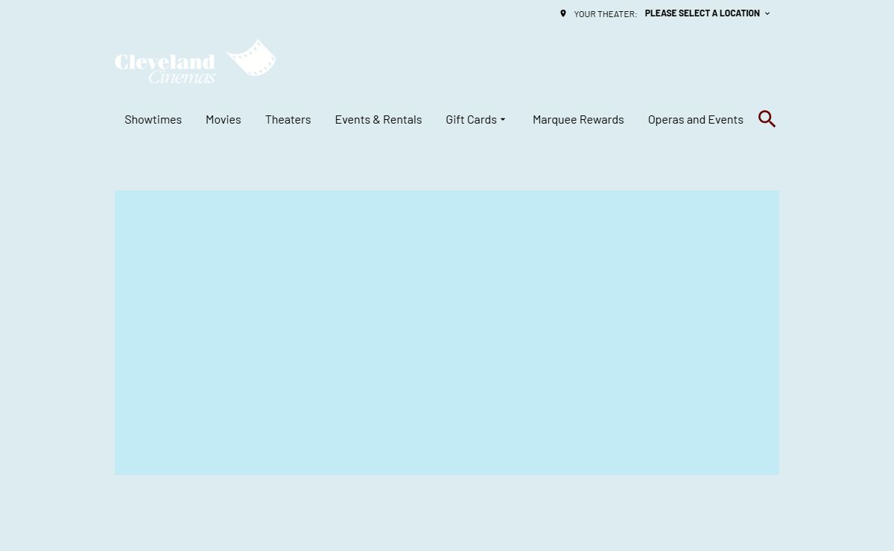Click the large hero banner area
This screenshot has height=551, width=894.
447,333
